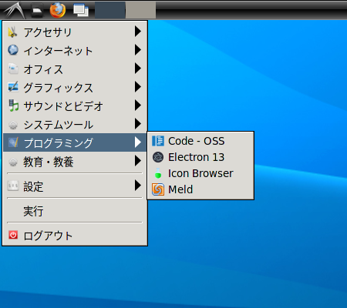Viewport: 347px width, 308px height.
Task: Click the document icon beside オフィス
Action: click(13, 69)
